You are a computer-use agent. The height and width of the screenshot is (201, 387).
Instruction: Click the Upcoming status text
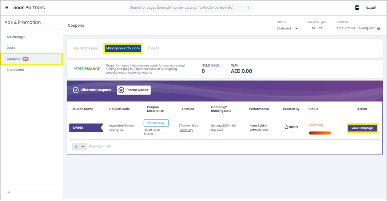316,125
